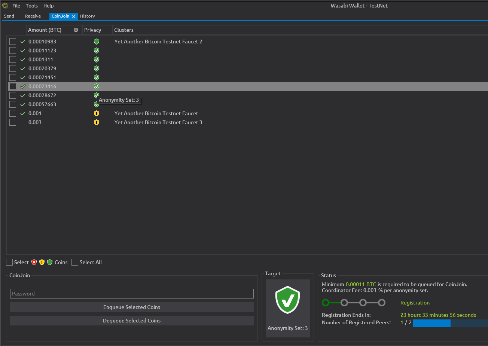Tick checkbox for 0.001 coin
Viewport: 488px width, 346px height.
point(13,113)
